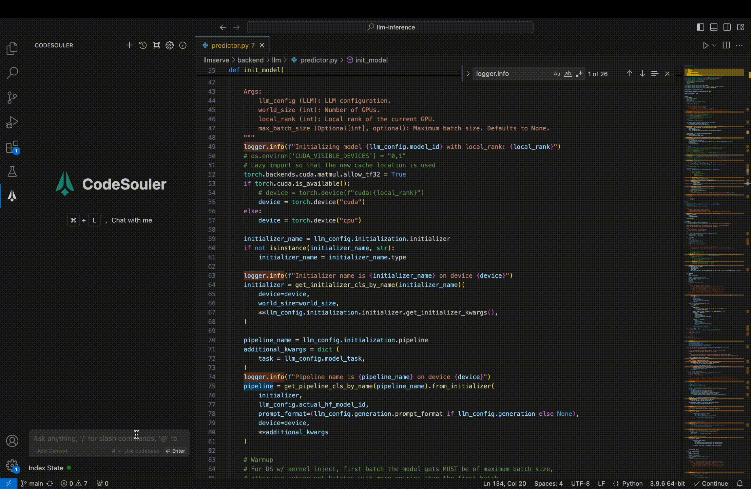
Task: Open CodeSouler extension in activity bar
Action: [x=12, y=196]
